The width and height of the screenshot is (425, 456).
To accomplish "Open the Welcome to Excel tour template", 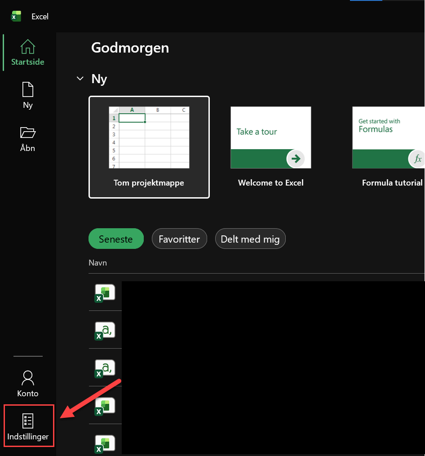I will point(270,147).
